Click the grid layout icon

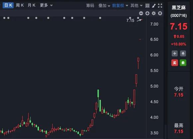click(x=147, y=6)
